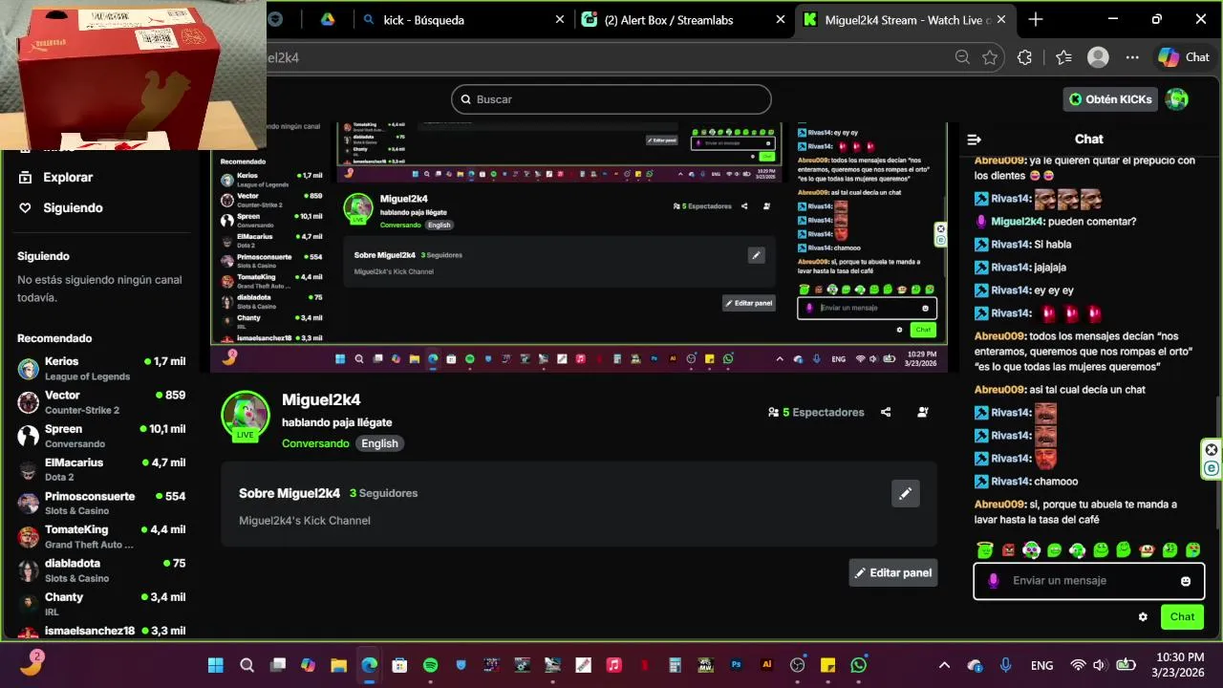This screenshot has height=688, width=1223.
Task: Click the purple microphone icon in the message box
Action: tap(994, 581)
